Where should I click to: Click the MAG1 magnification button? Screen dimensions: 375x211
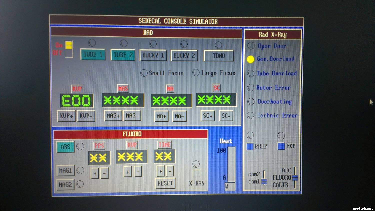[x=65, y=171]
